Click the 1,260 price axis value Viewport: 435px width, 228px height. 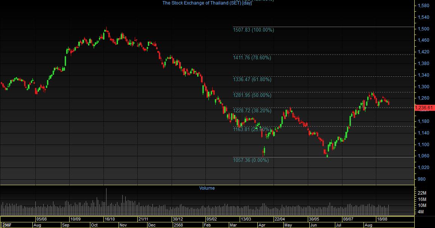[x=423, y=98]
